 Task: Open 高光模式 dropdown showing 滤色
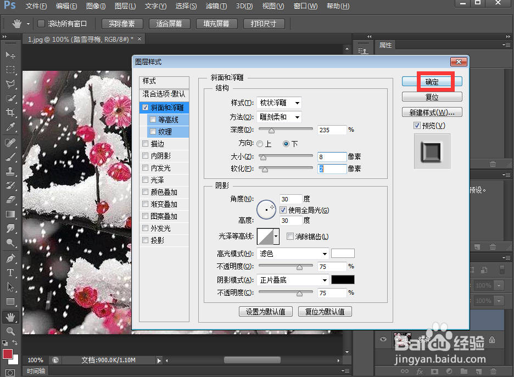(292, 254)
